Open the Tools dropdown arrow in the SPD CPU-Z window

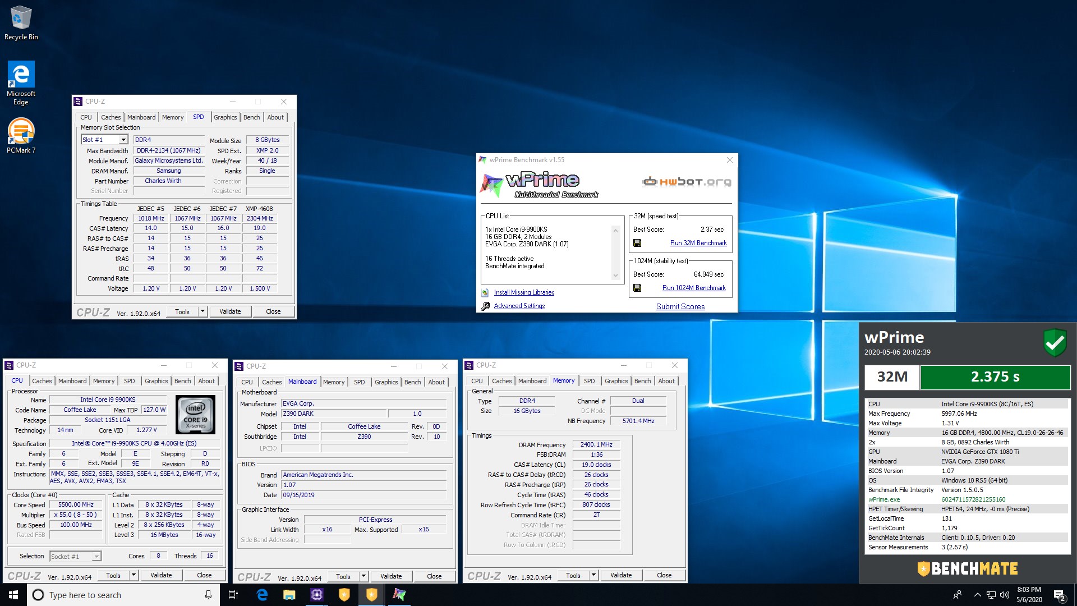[x=202, y=311]
